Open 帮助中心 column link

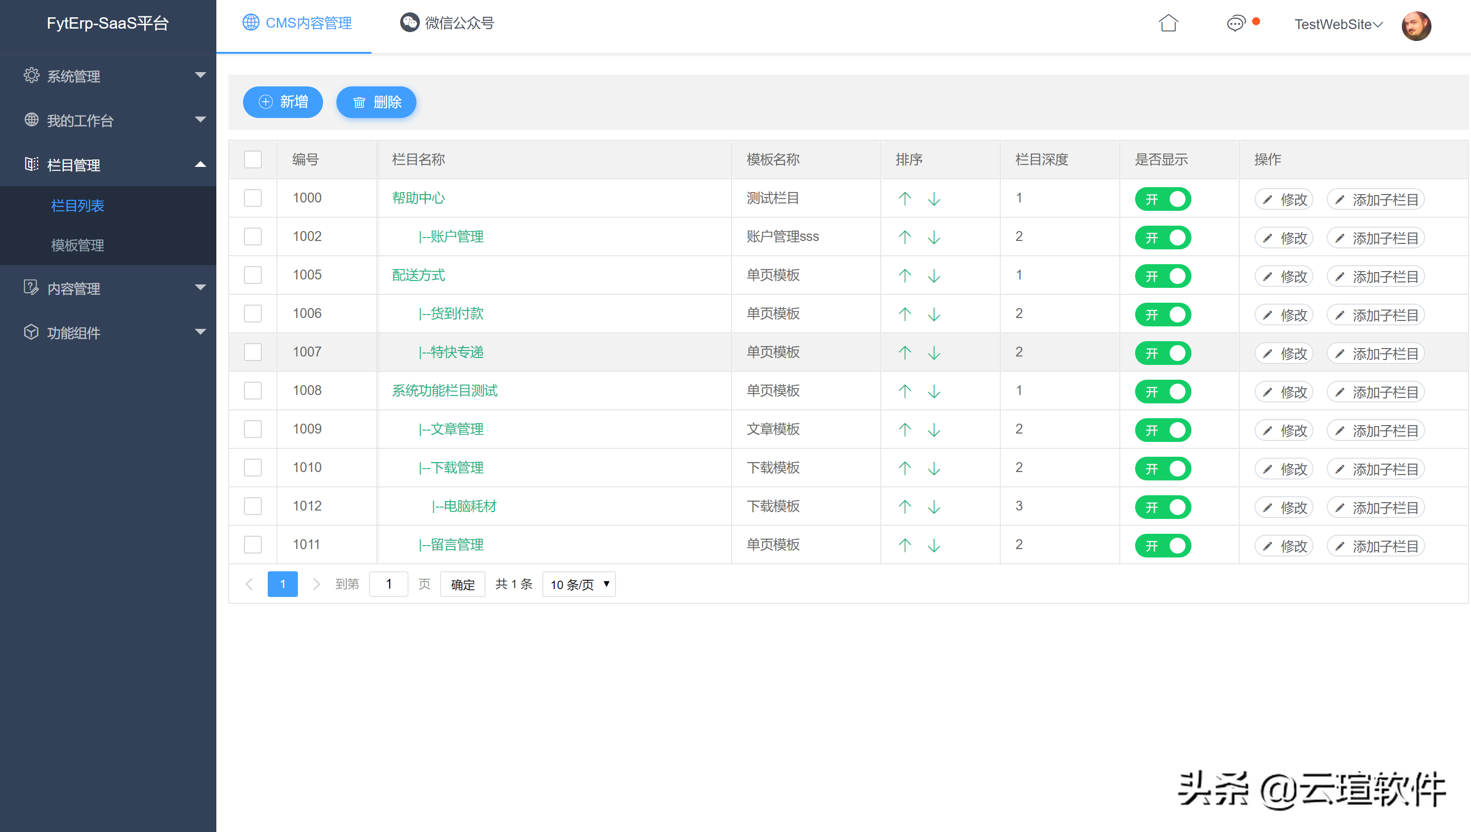(418, 198)
